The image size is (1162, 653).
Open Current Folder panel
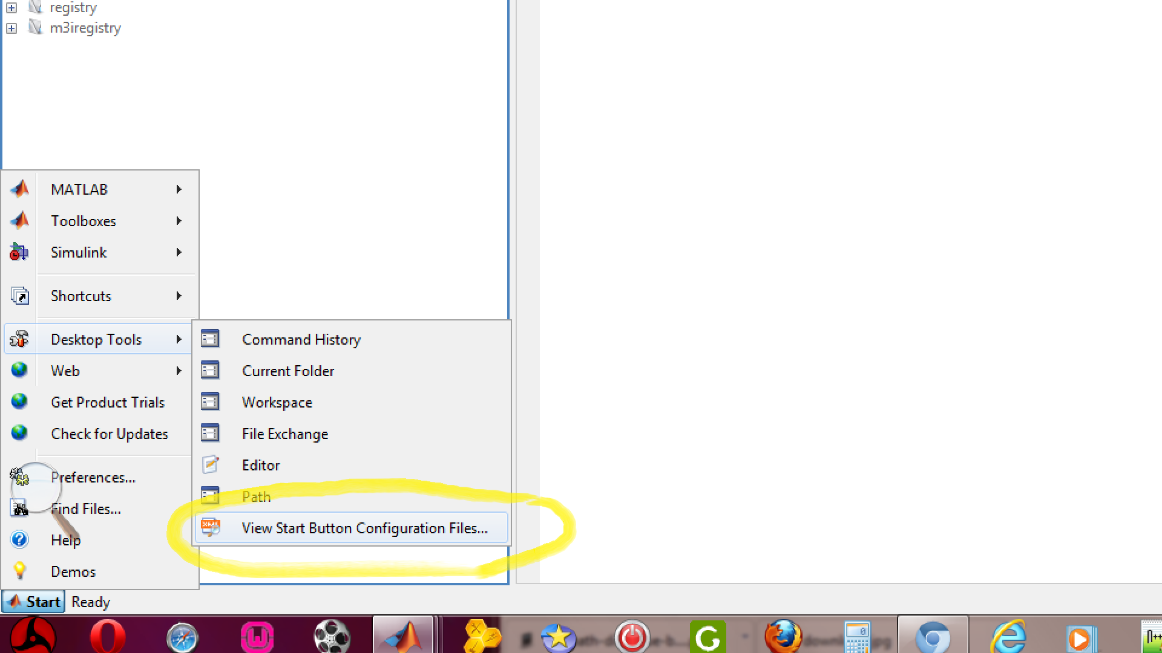[x=288, y=370]
